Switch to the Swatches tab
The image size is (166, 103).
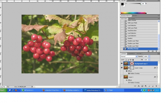click(x=131, y=1)
